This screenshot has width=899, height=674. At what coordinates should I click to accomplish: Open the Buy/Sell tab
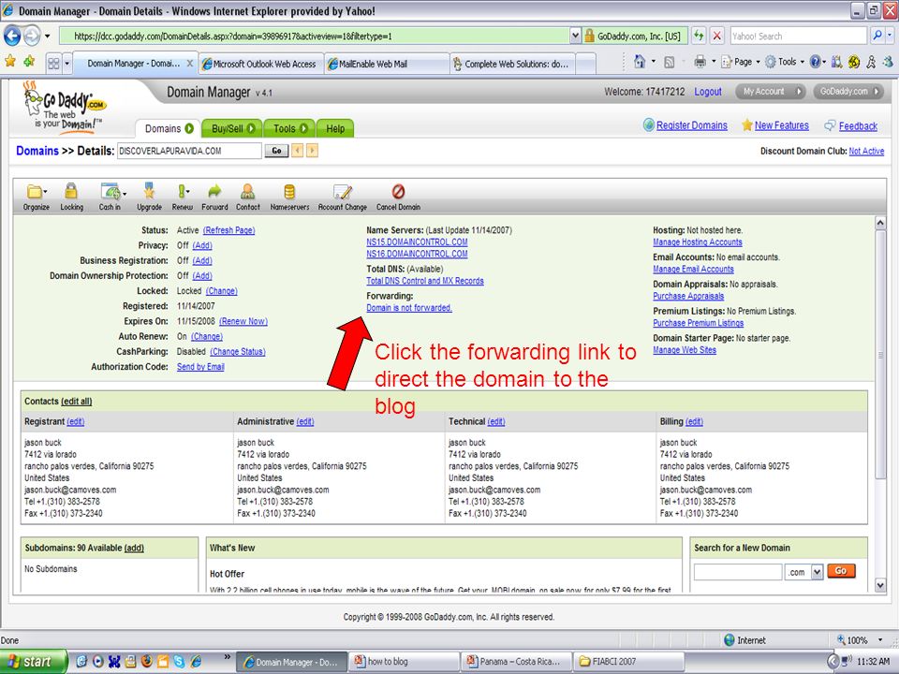[232, 128]
